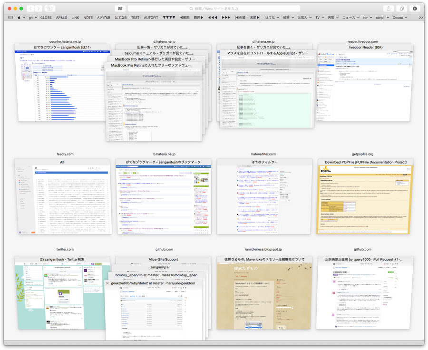Close the geektool/lib/ruby/date2 tab with its X

point(107,283)
